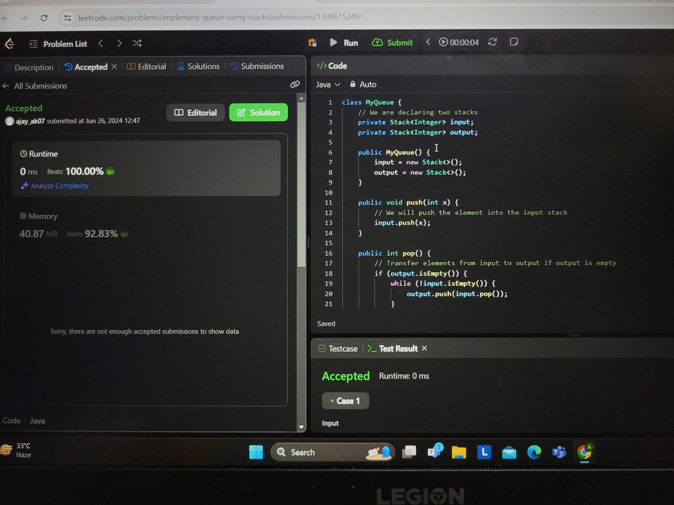
Task: Click the taskbar Search box
Action: click(x=333, y=452)
